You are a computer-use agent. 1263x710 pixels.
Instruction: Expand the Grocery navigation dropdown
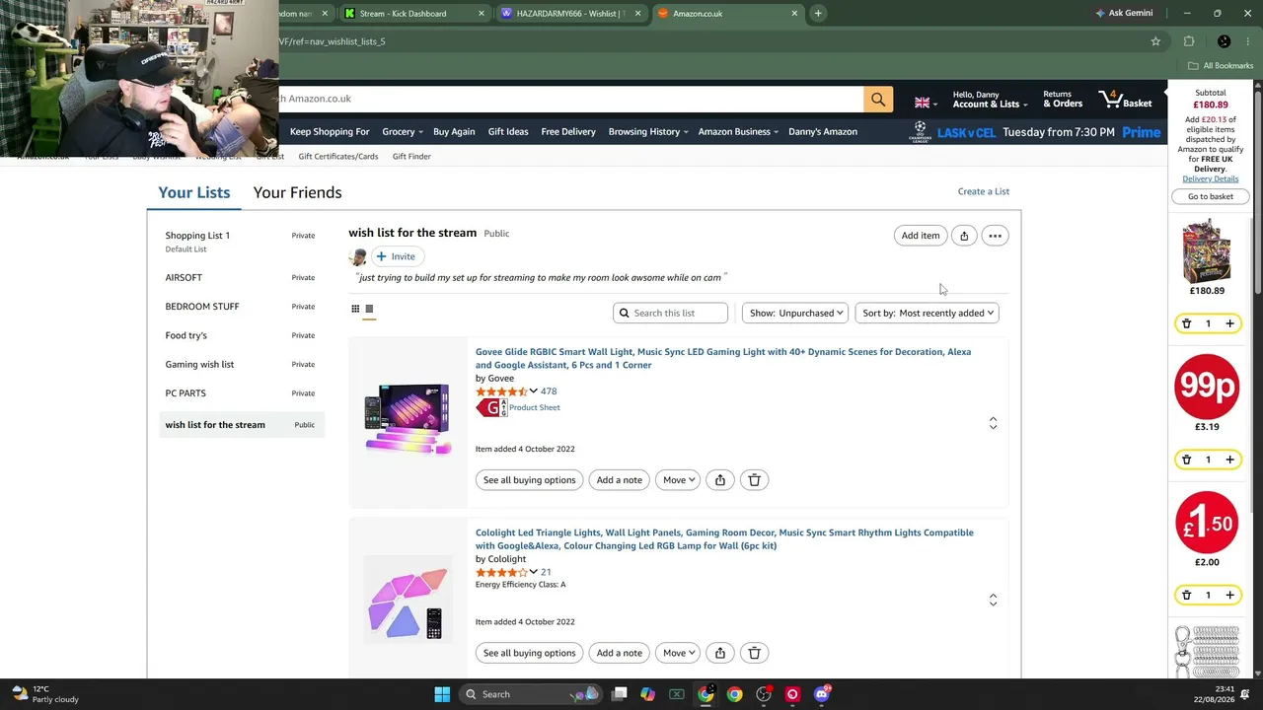coord(403,131)
